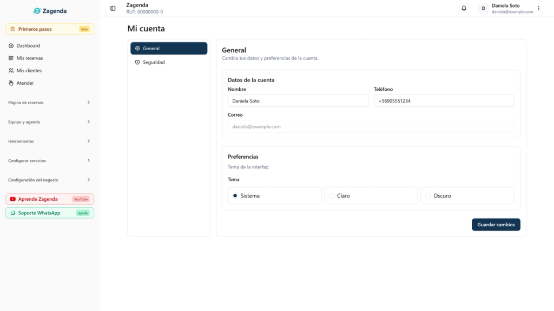Image resolution: width=554 pixels, height=311 pixels.
Task: Click the Teléfono input field
Action: point(444,101)
